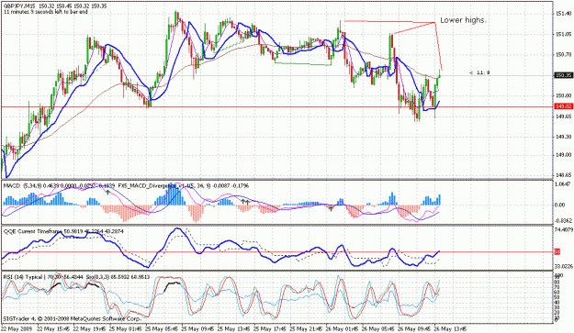The image size is (574, 333).
Task: Click the '26 May 01:45' time axis label
Action: 343,328
